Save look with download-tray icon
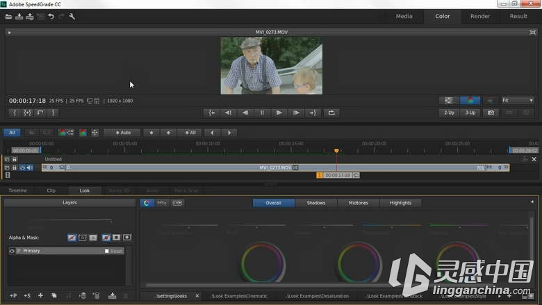The image size is (542, 305). 112,295
